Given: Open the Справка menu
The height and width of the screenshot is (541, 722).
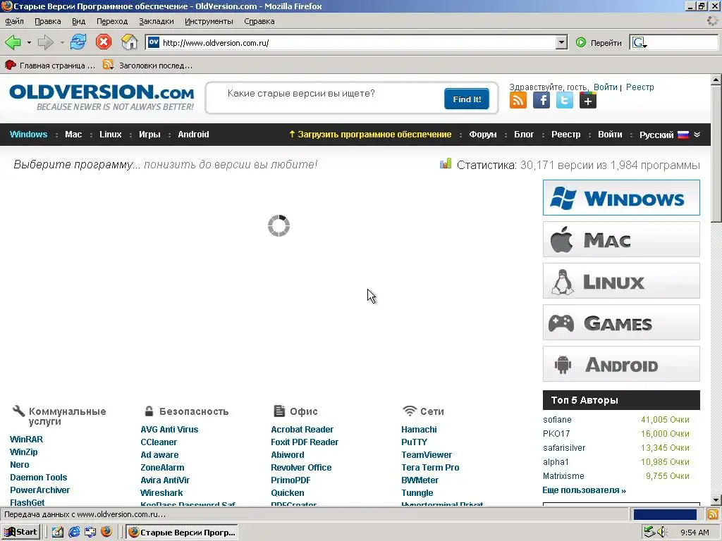Looking at the screenshot, I should (x=259, y=21).
